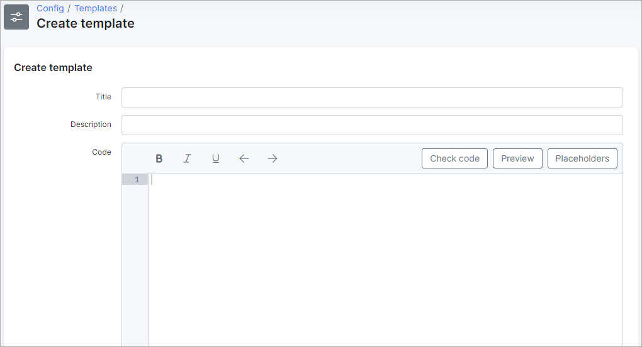Screen dimensions: 642x347
Task: Click the form panel Create template heading
Action: 53,68
